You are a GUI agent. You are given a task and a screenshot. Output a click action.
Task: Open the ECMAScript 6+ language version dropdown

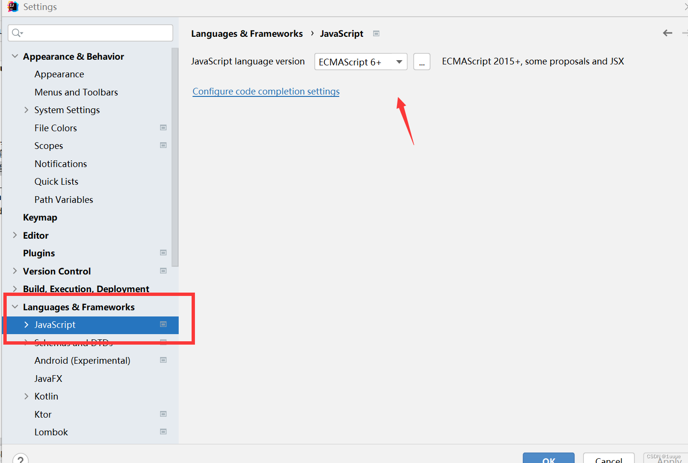click(x=399, y=61)
